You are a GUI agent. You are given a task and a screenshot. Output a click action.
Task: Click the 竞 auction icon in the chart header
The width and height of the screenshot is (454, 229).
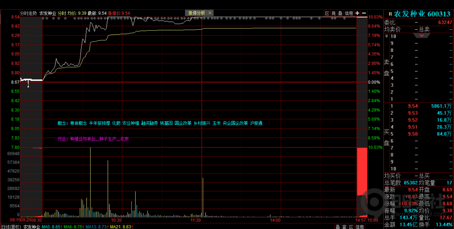tap(334, 13)
